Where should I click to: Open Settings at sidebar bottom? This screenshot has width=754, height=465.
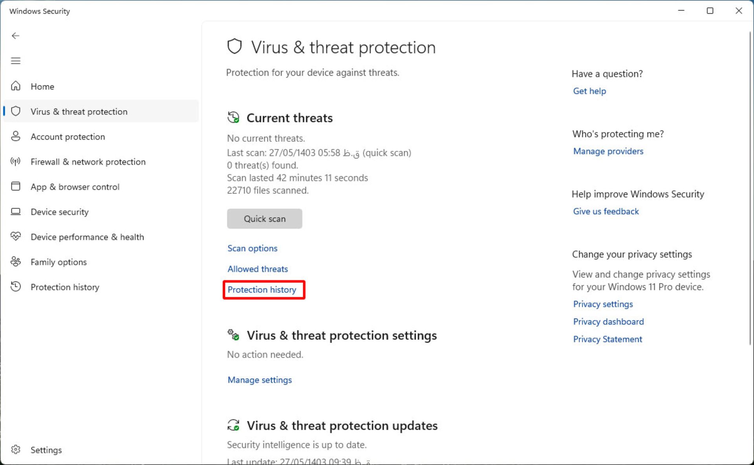tap(101, 450)
